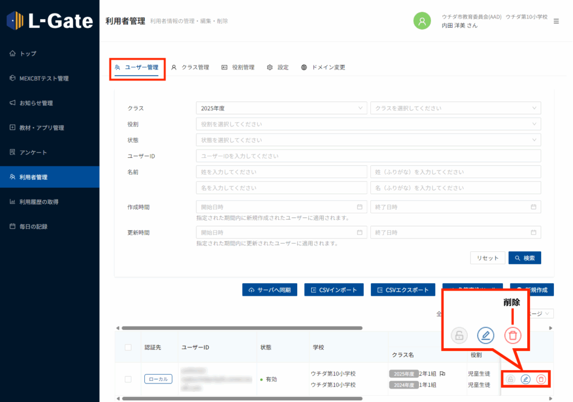573x402 pixels.
Task: Click calendar icon in 更新時間 end date field
Action: click(533, 232)
